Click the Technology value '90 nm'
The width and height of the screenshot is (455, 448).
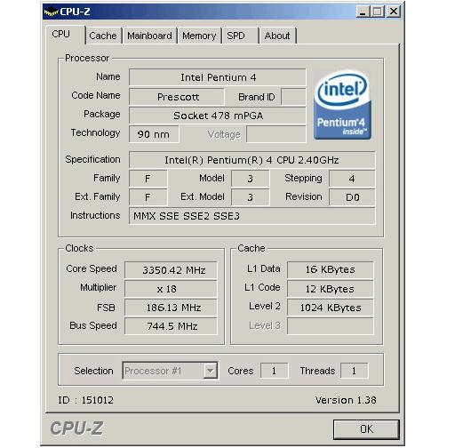coord(154,134)
